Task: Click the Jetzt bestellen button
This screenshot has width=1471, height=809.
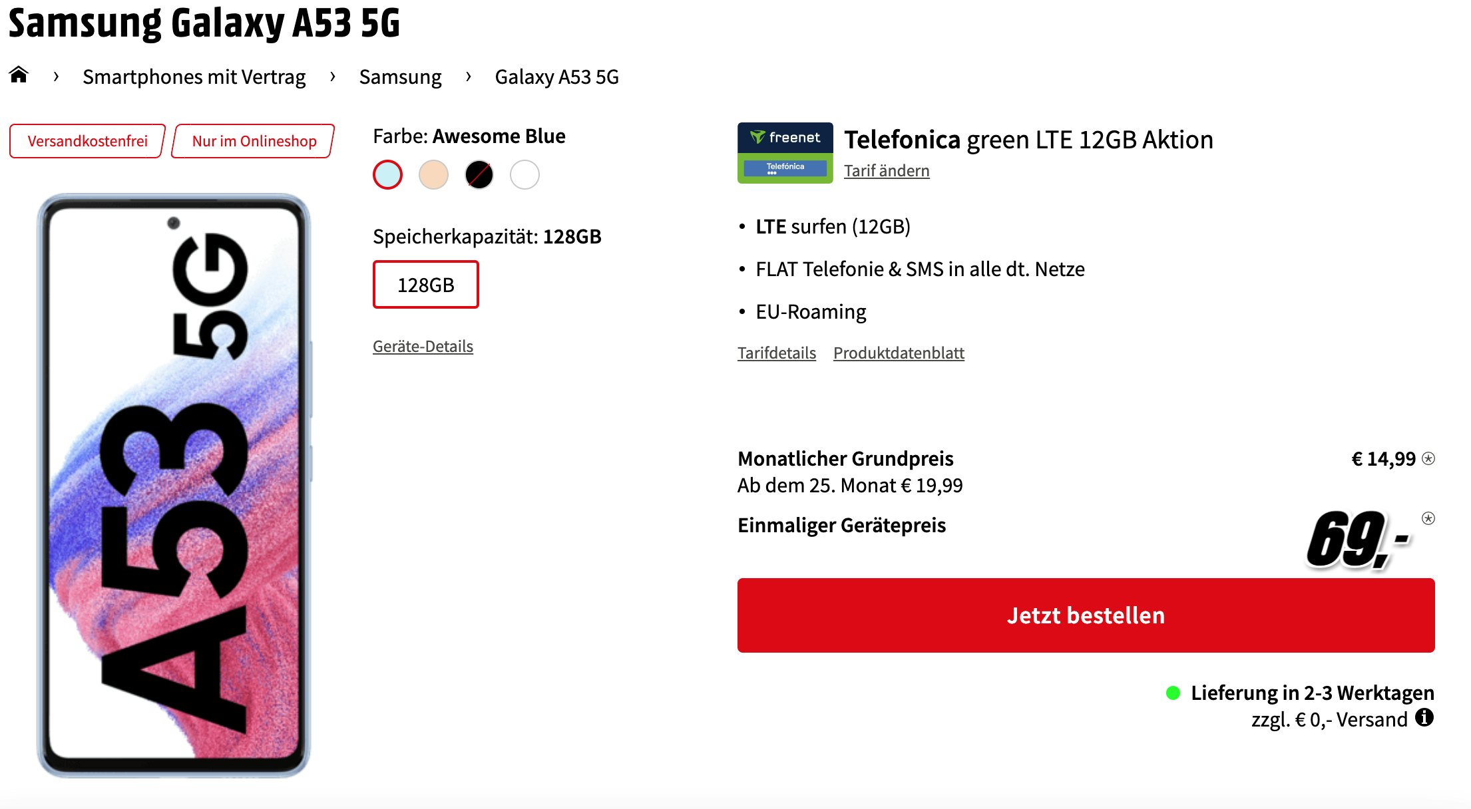Action: click(1086, 615)
